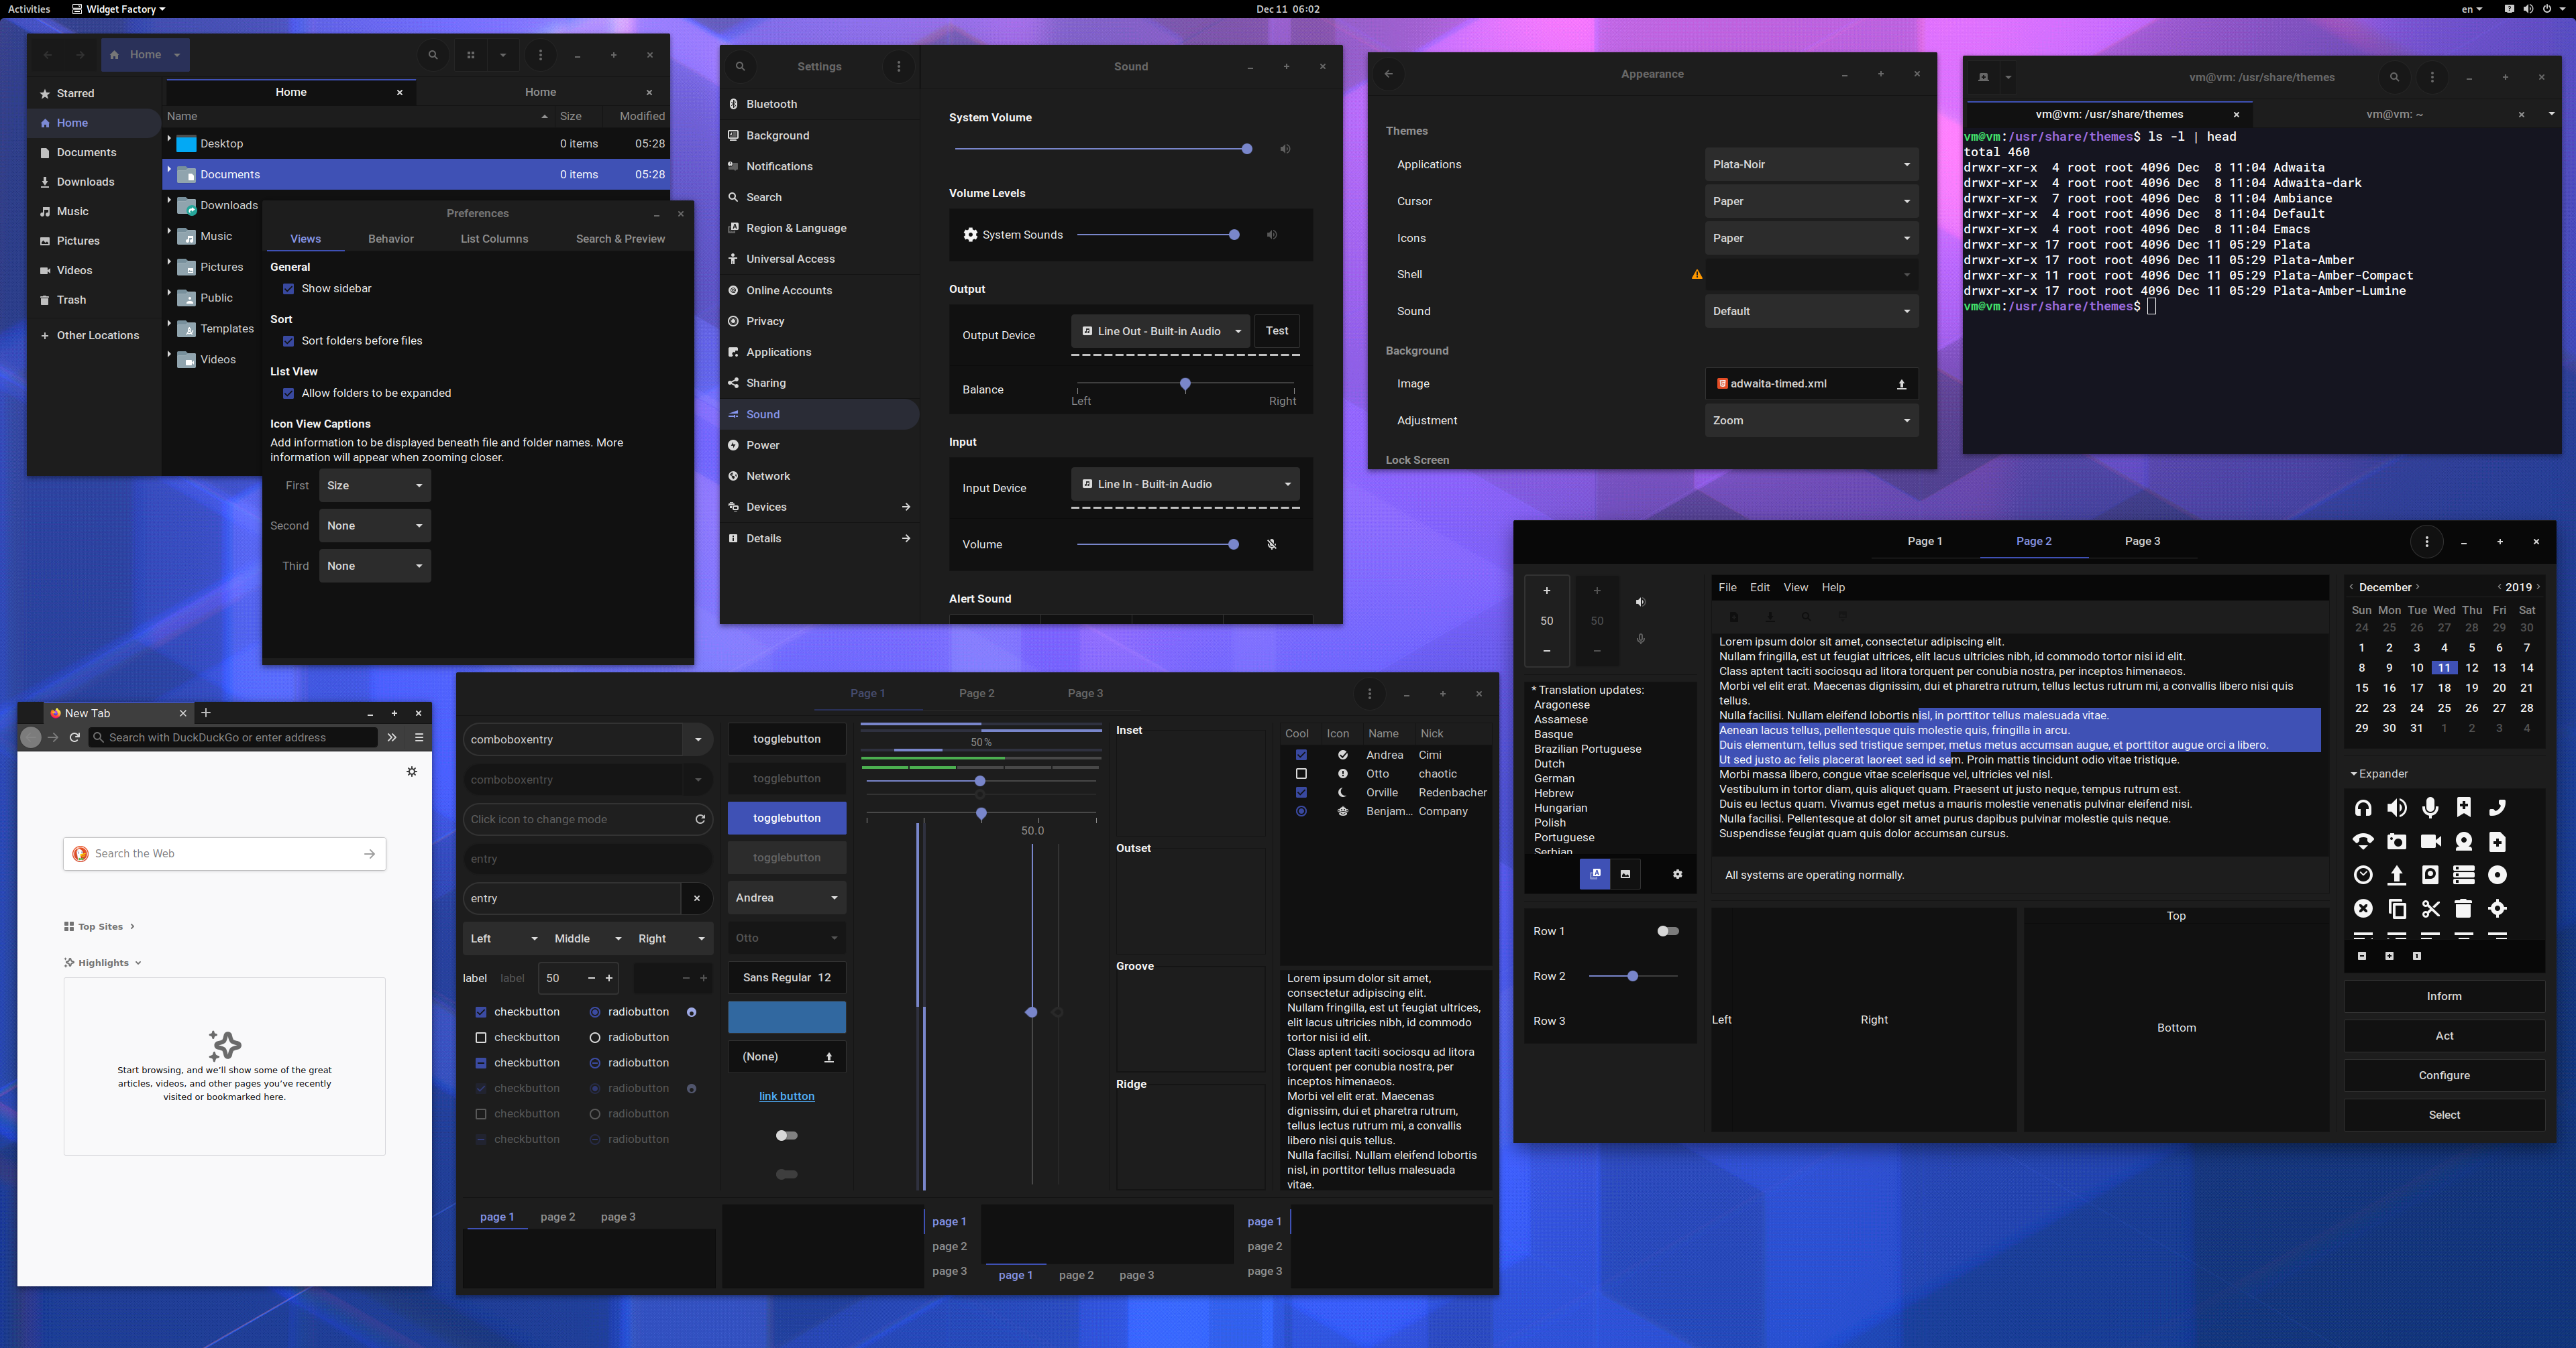The width and height of the screenshot is (2576, 1348).
Task: Toggle the first checked checkbutton
Action: point(481,1012)
